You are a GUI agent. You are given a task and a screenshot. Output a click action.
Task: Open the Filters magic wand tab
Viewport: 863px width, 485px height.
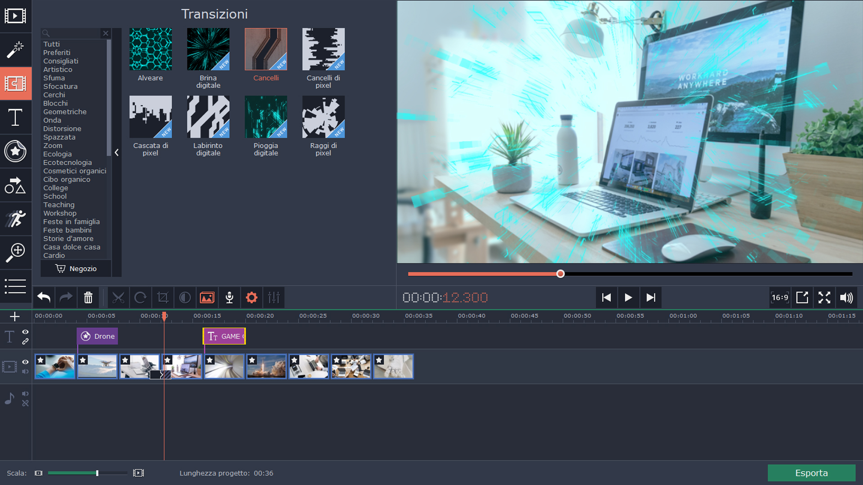pos(15,50)
